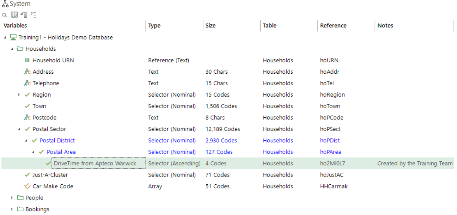This screenshot has width=457, height=215.
Task: Expand the Bookings folder
Action: 12,209
